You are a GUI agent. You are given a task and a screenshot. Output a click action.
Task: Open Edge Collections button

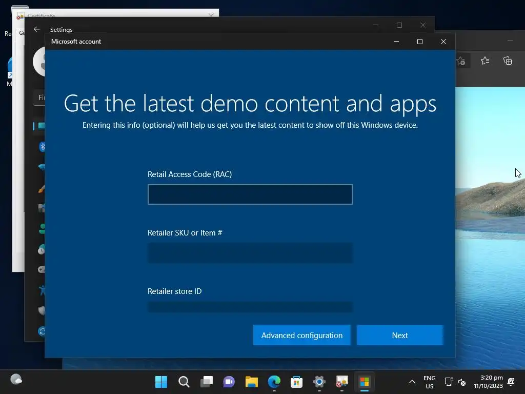tap(508, 61)
